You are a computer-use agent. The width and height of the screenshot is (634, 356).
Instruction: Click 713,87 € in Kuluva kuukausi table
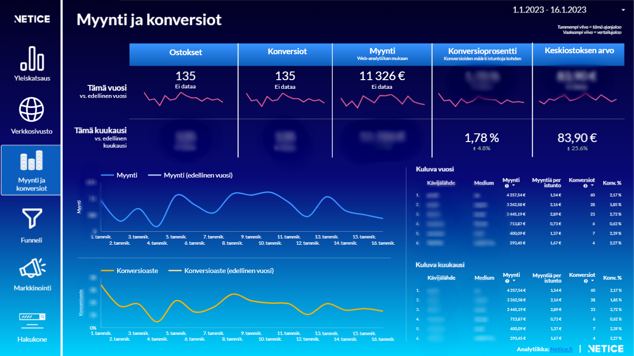coord(518,319)
